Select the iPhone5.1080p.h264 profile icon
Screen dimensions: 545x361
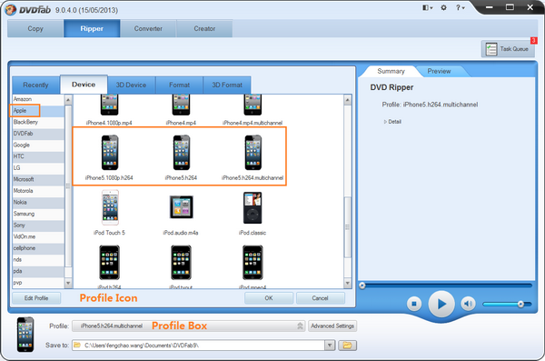[x=110, y=153]
